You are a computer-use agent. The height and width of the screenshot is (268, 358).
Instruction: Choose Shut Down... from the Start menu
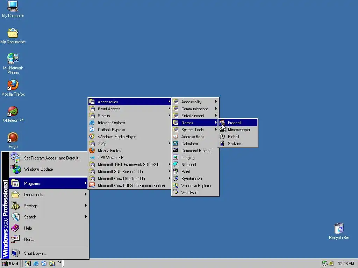point(49,253)
